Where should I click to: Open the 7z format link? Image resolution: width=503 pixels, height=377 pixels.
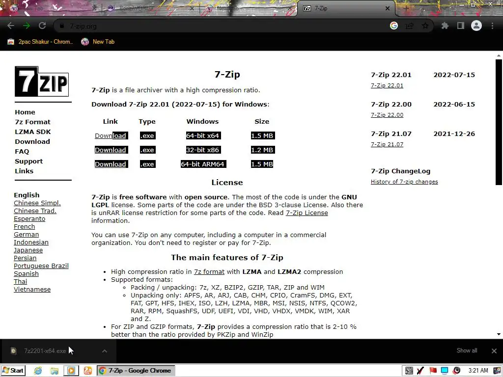tap(209, 272)
